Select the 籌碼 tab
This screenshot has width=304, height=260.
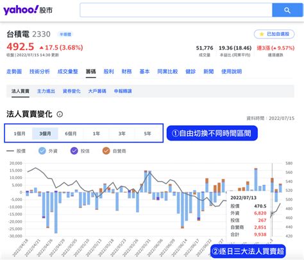click(91, 71)
